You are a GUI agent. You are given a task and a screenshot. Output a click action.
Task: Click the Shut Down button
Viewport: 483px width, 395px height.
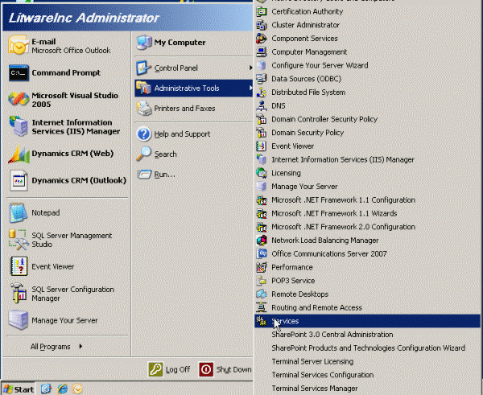pyautogui.click(x=225, y=369)
